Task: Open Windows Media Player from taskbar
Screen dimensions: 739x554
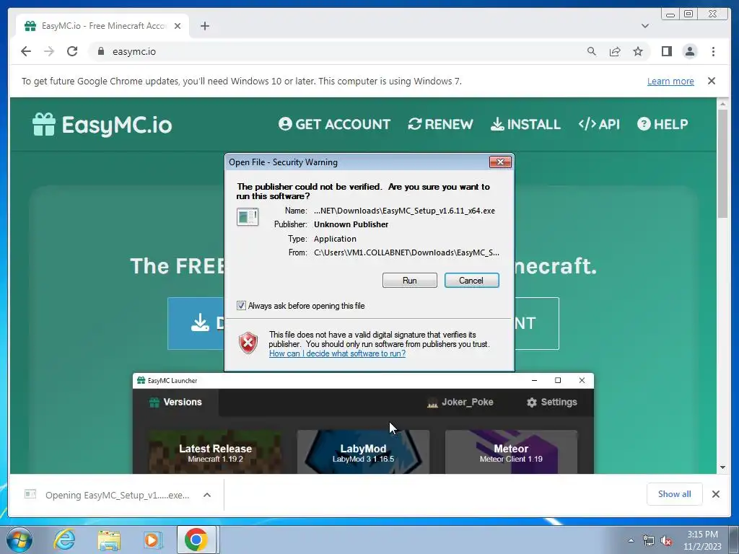Action: (x=152, y=540)
